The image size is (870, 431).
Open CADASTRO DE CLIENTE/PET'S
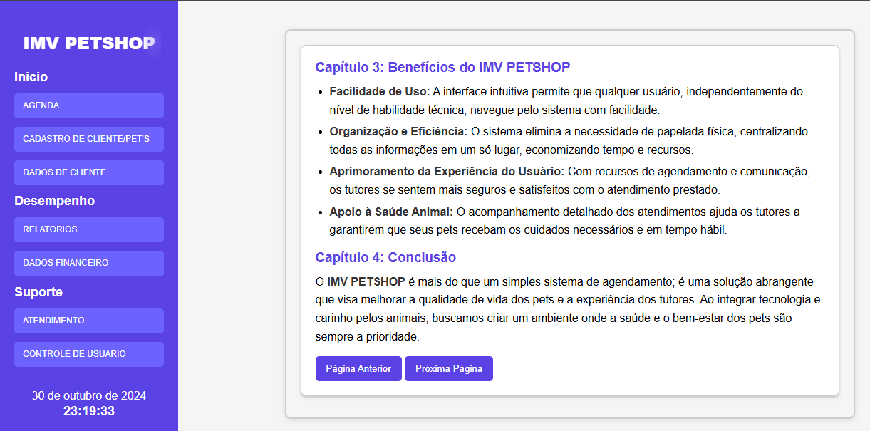coord(88,139)
